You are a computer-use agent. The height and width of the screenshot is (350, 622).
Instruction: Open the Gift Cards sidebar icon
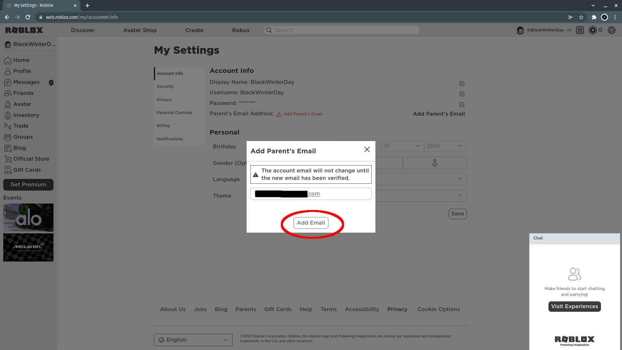(8, 170)
